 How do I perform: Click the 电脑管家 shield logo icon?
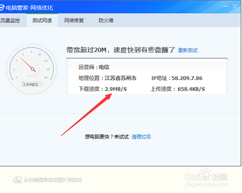[x=1, y=8]
